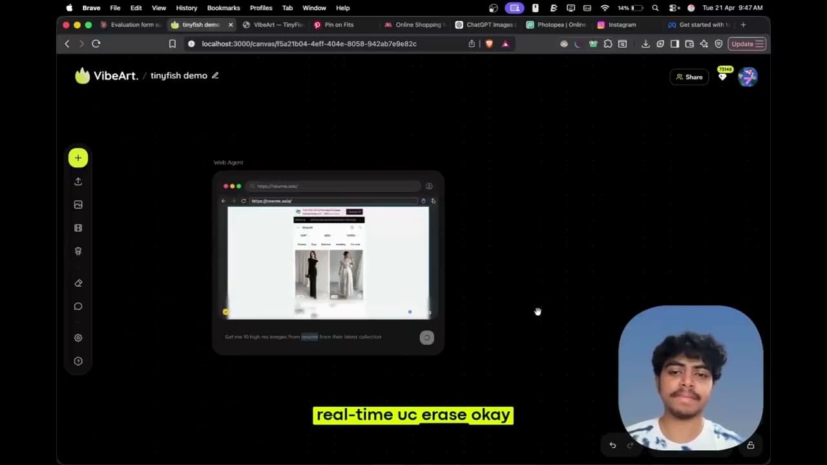Bookmark this page in Brave toolbar
The width and height of the screenshot is (827, 465).
point(173,44)
